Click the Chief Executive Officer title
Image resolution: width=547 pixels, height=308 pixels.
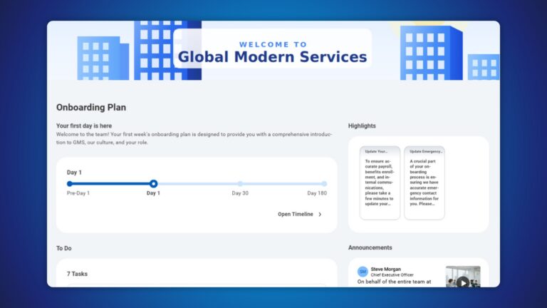(x=392, y=274)
